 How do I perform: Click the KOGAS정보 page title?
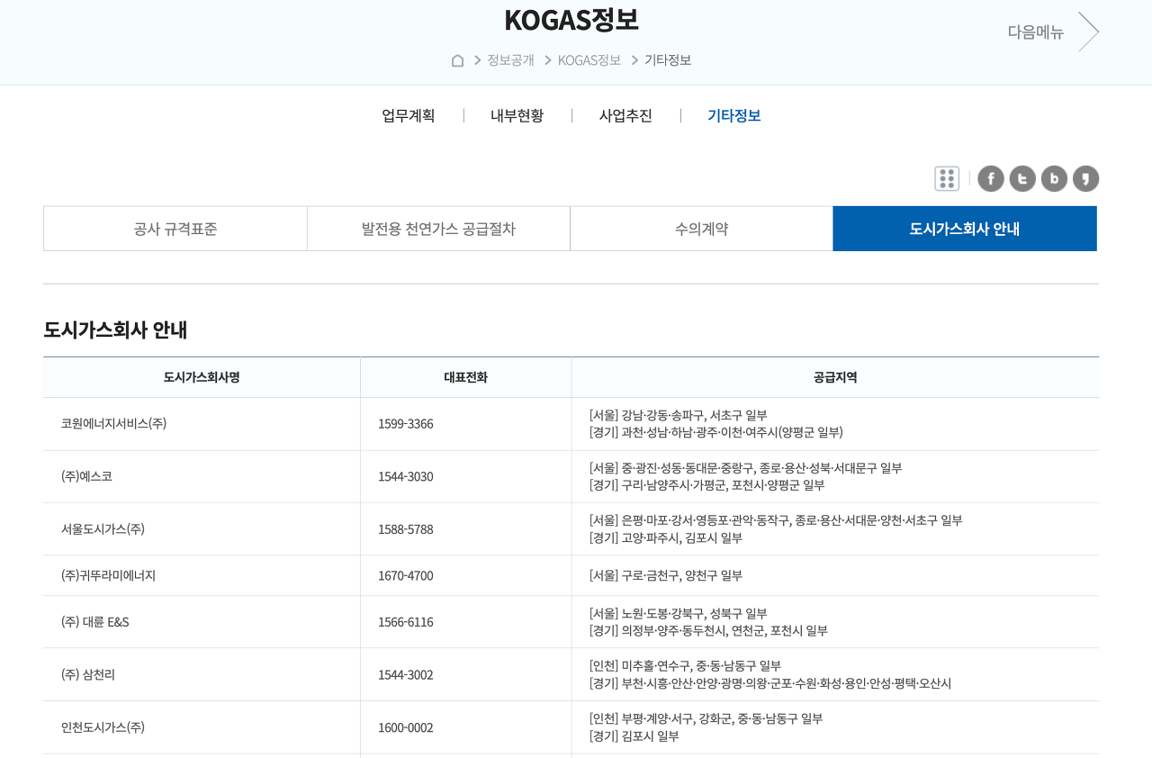[571, 20]
